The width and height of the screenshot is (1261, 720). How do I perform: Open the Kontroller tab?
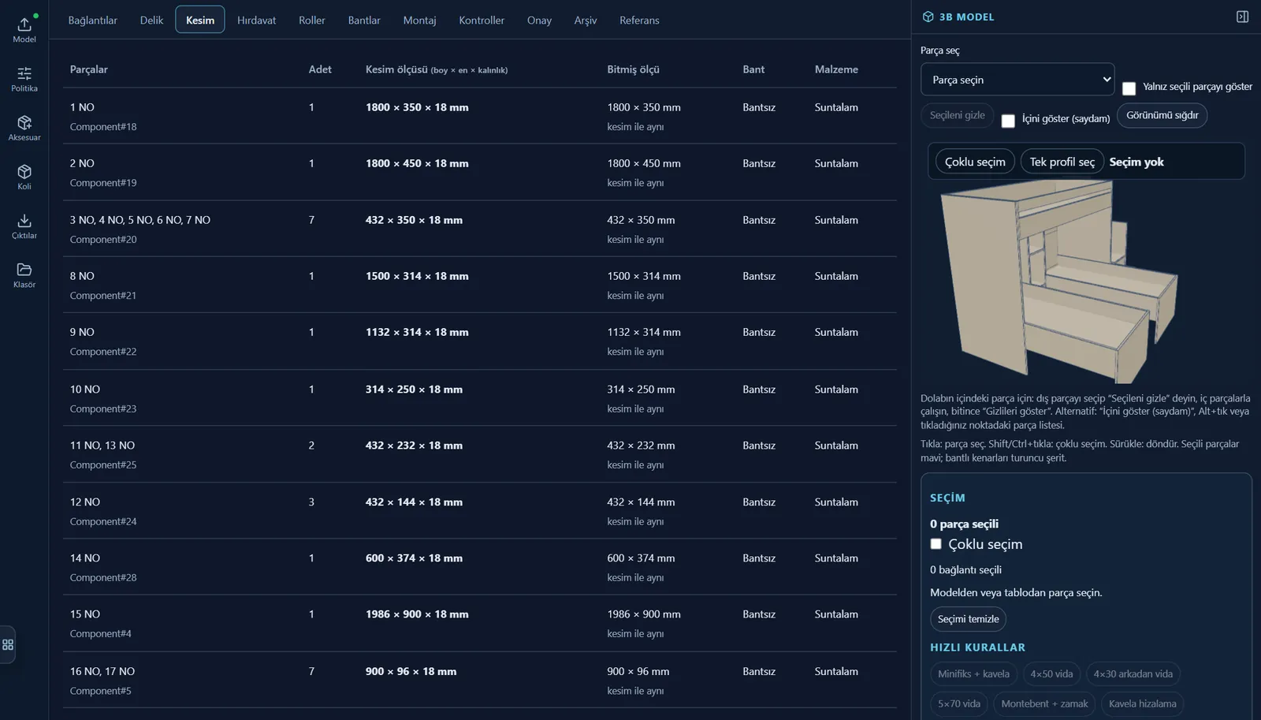click(x=482, y=20)
